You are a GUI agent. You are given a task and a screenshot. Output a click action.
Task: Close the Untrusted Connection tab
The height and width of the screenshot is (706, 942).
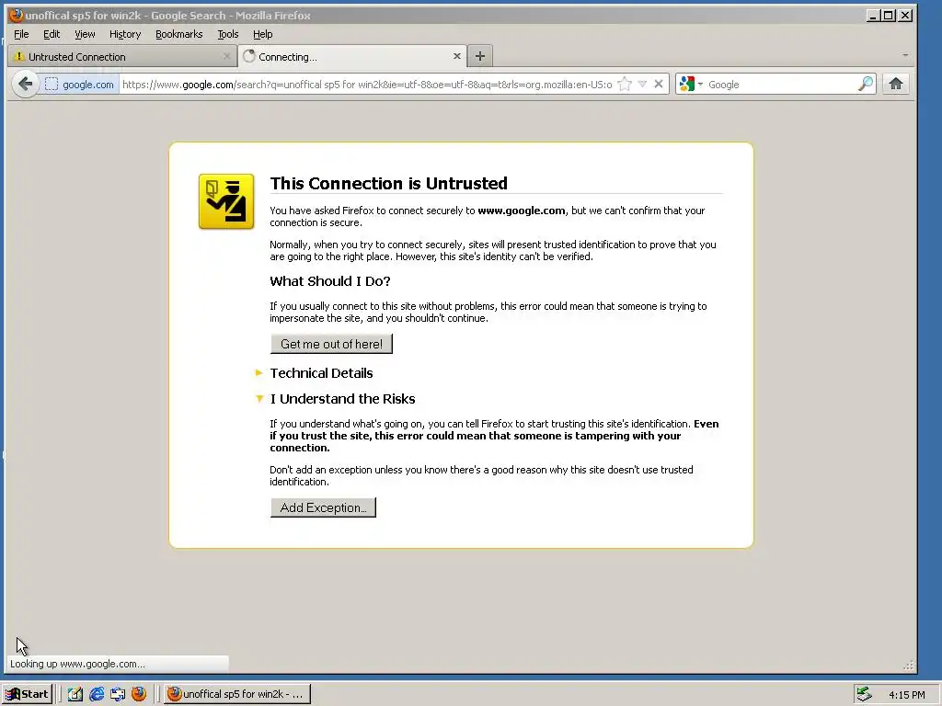coord(226,56)
